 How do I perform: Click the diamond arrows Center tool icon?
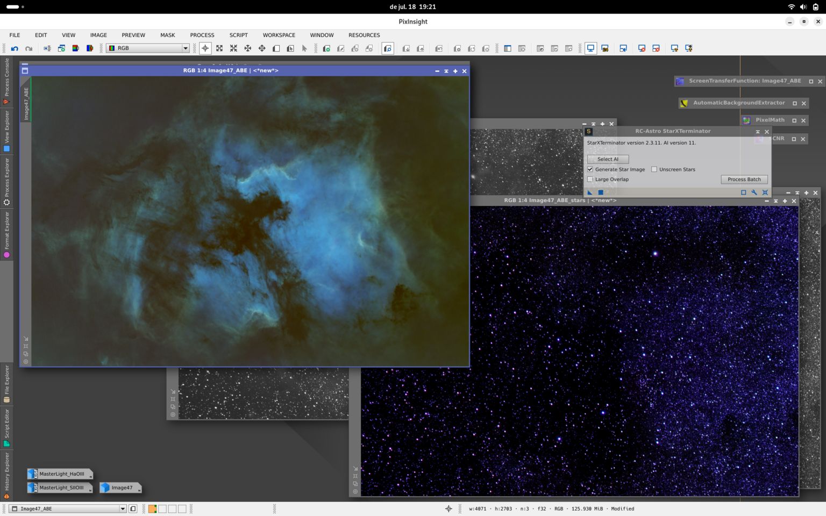pos(262,48)
